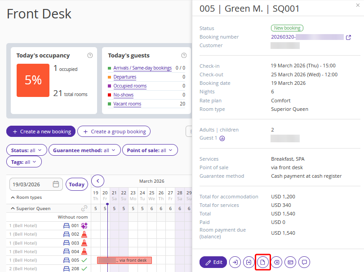This screenshot has width=364, height=272.
Task: Open the comment bubble icon button
Action: [x=304, y=262]
